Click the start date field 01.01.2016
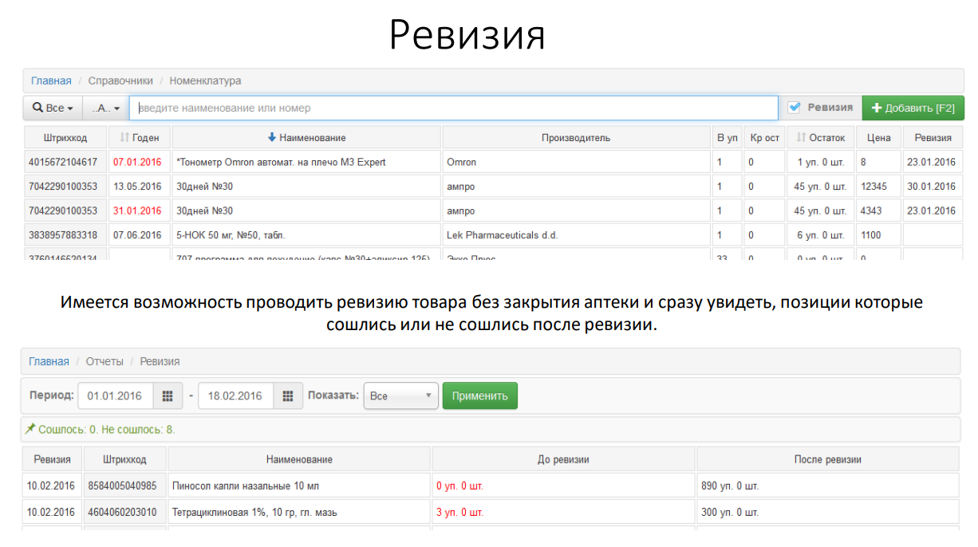978x547 pixels. click(115, 396)
